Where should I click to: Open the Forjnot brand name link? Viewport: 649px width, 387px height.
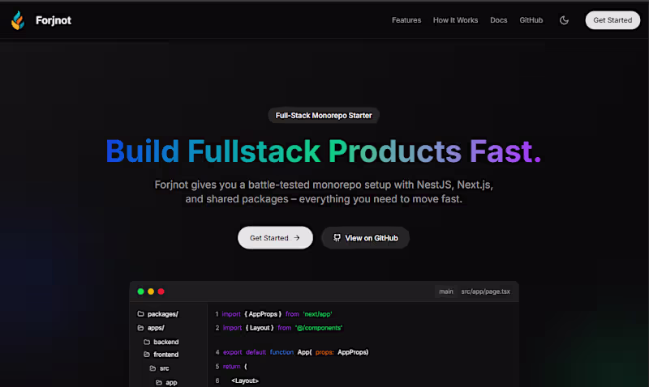click(x=54, y=20)
